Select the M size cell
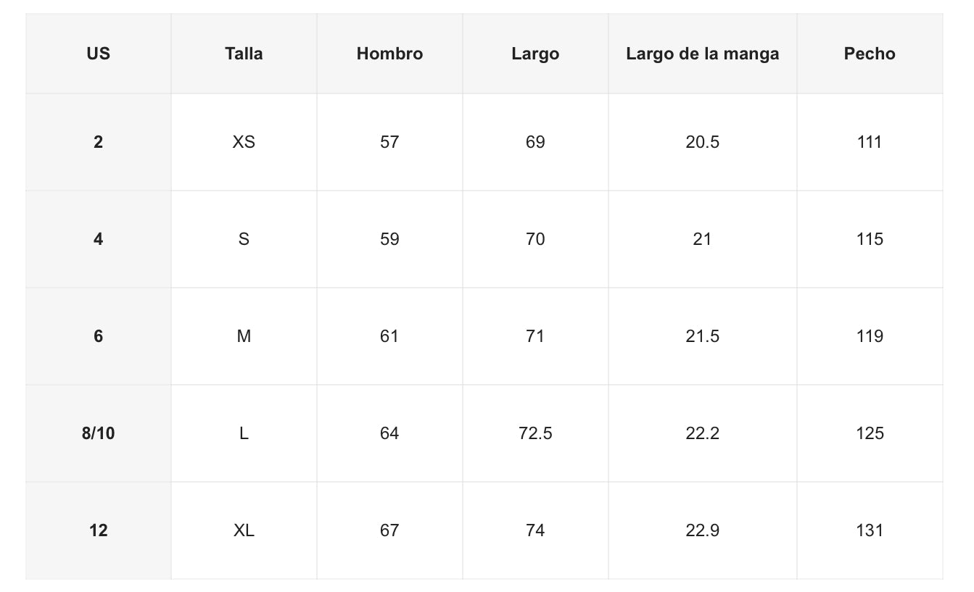Viewport: 974px width, 592px height. point(244,336)
